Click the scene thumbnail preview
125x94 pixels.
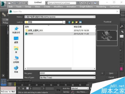tap(107, 35)
